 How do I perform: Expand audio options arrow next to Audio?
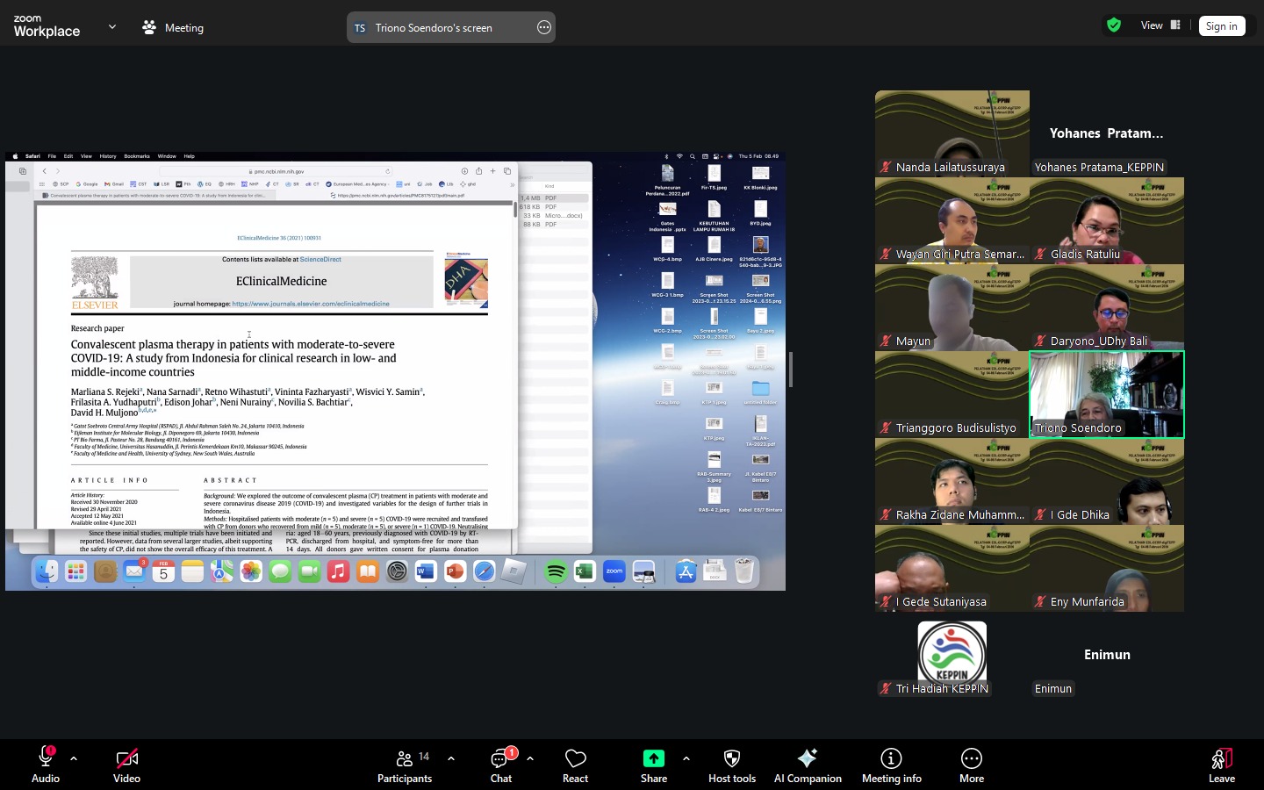click(x=74, y=758)
